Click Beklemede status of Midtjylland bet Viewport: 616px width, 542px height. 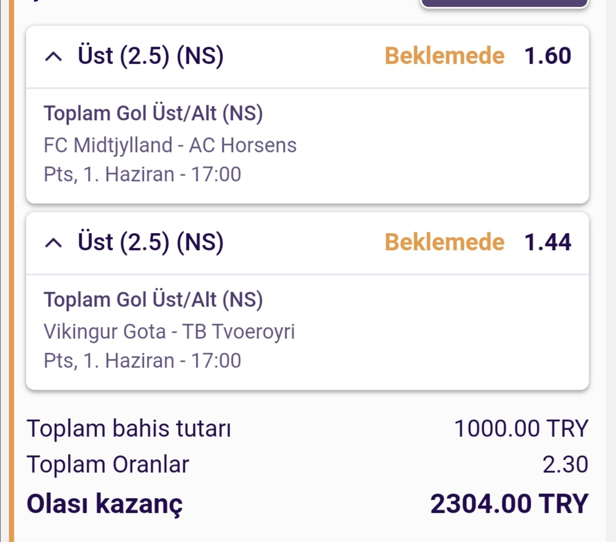(x=444, y=55)
